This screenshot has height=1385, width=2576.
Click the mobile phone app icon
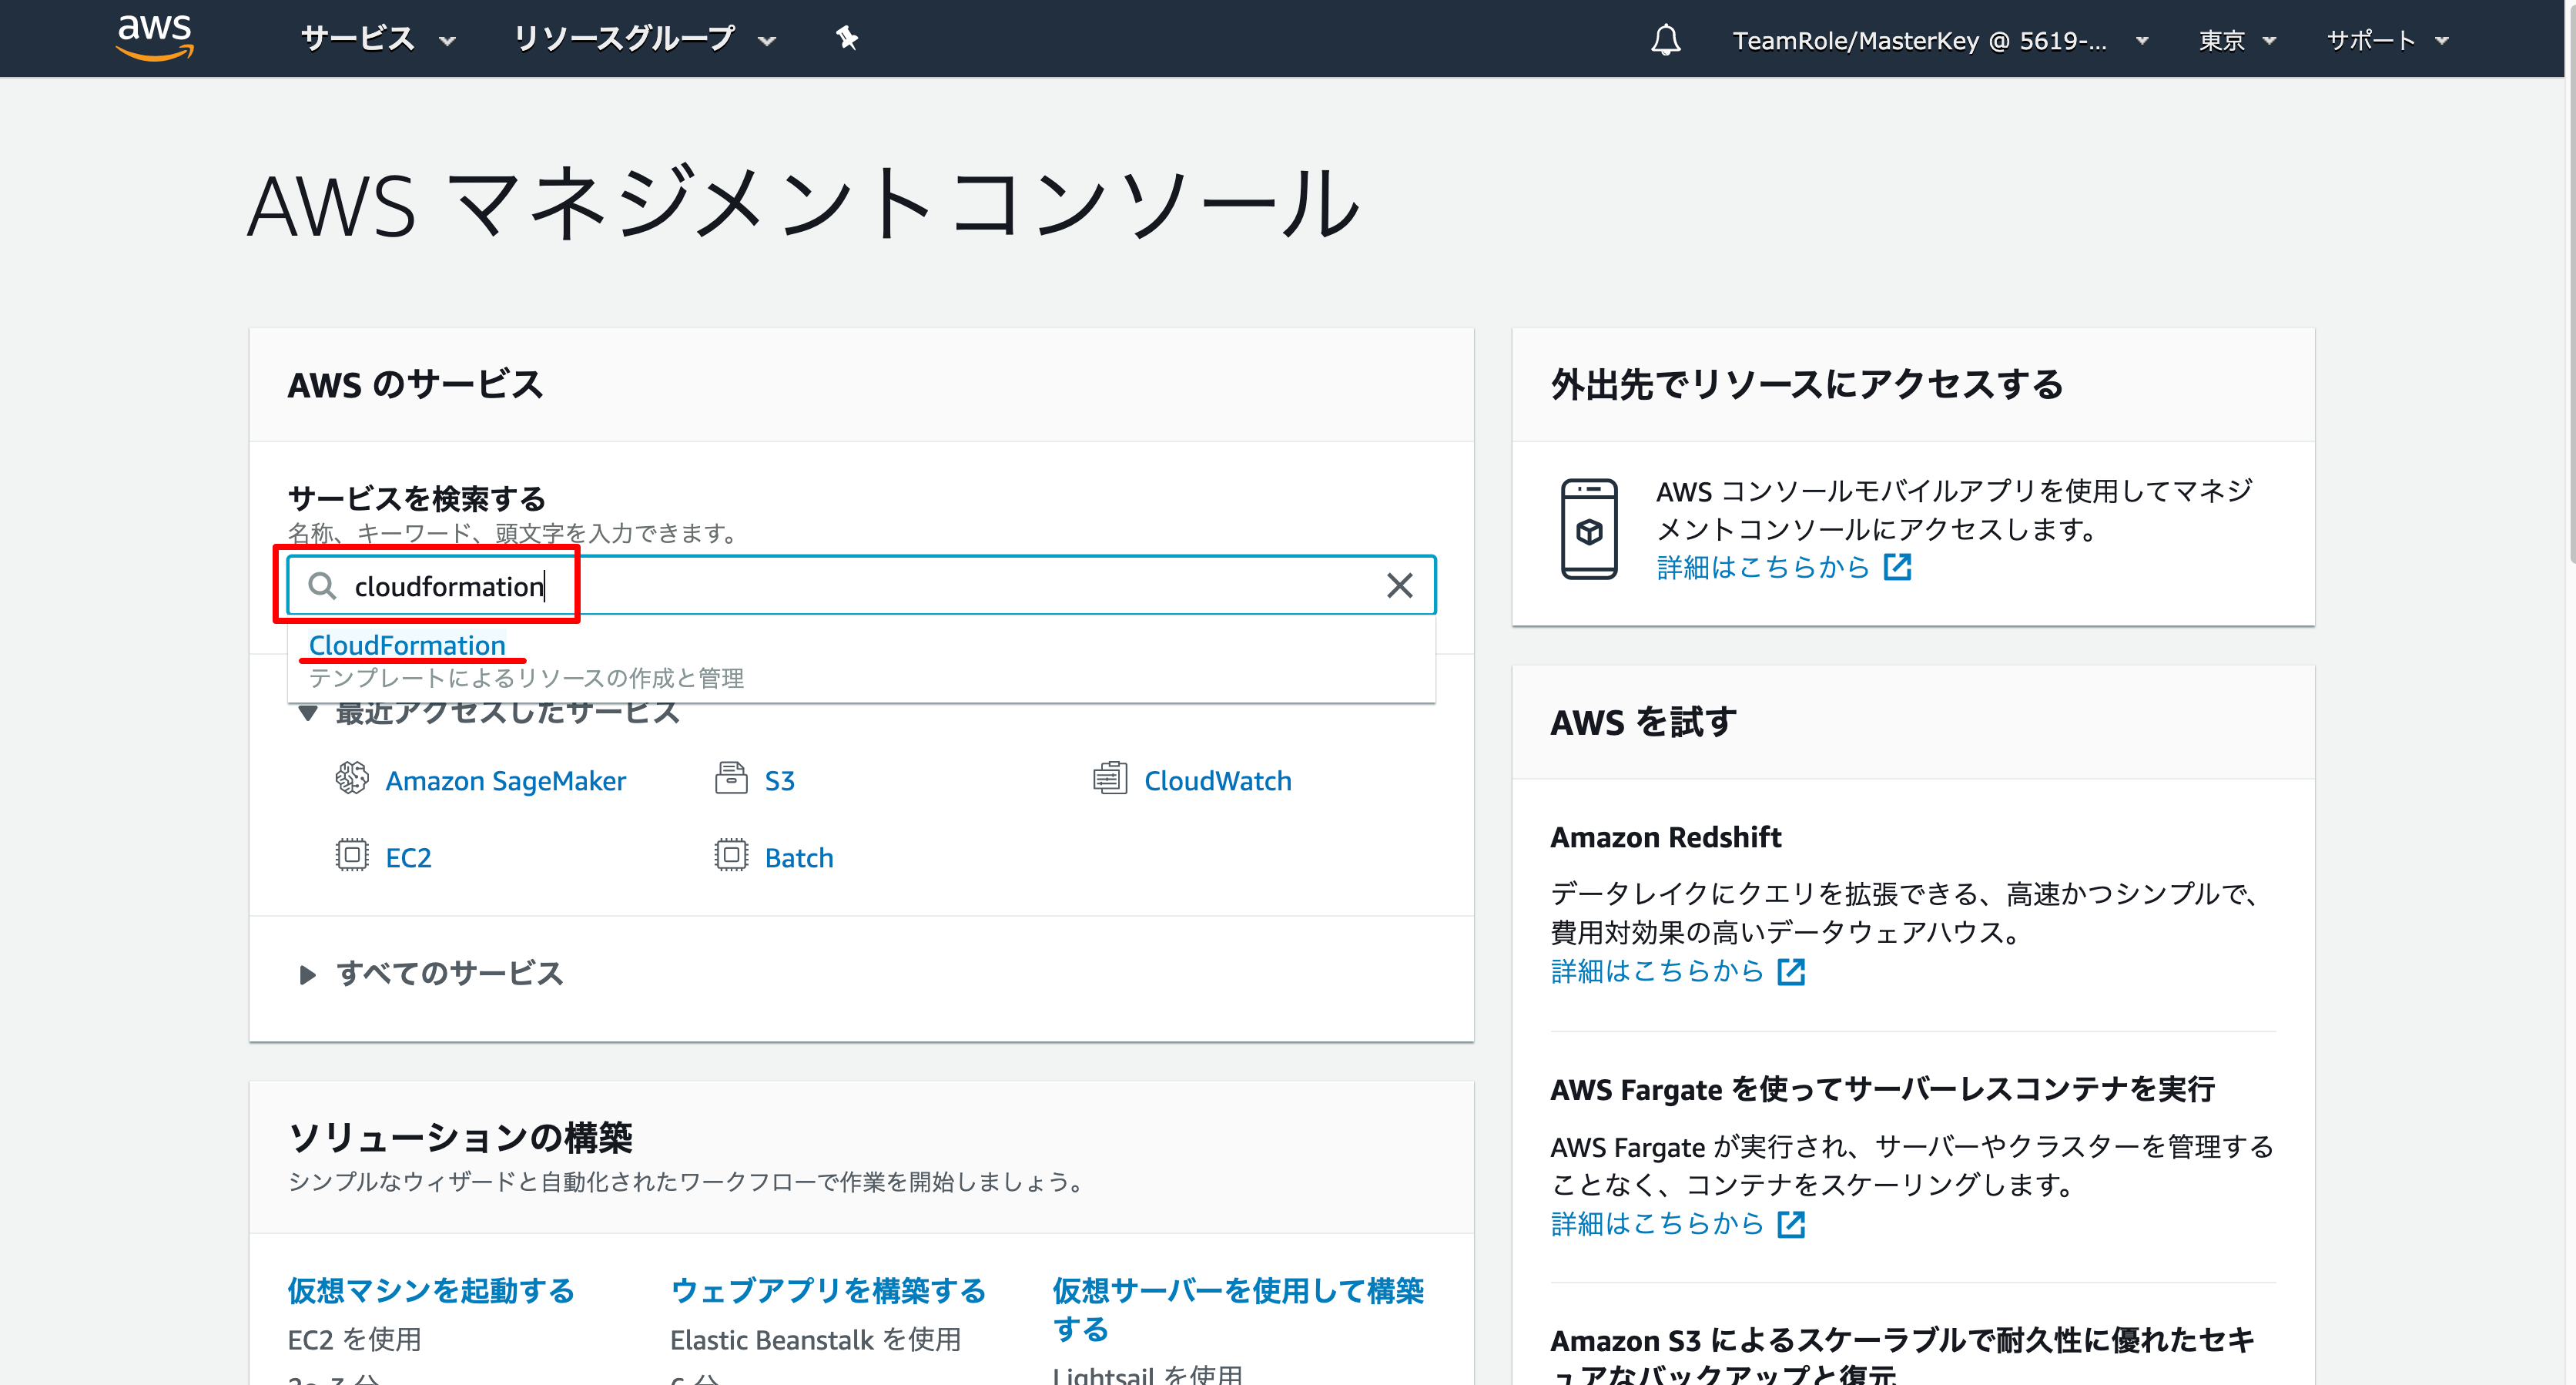click(x=1589, y=529)
